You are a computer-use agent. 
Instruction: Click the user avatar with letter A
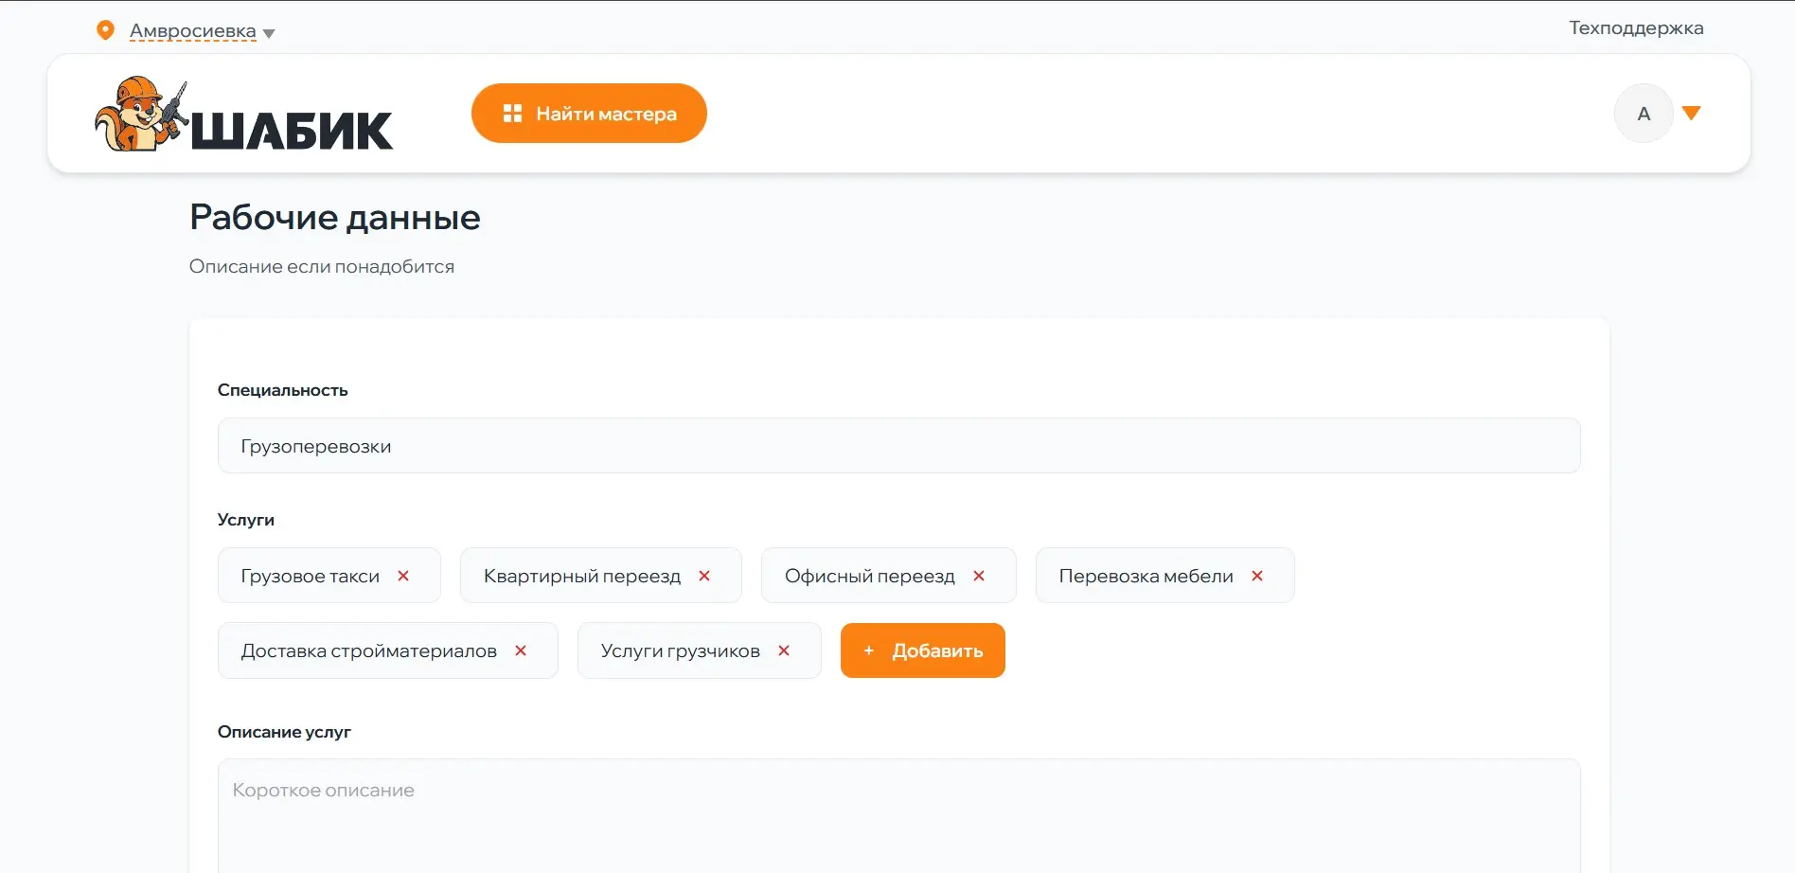click(x=1643, y=114)
